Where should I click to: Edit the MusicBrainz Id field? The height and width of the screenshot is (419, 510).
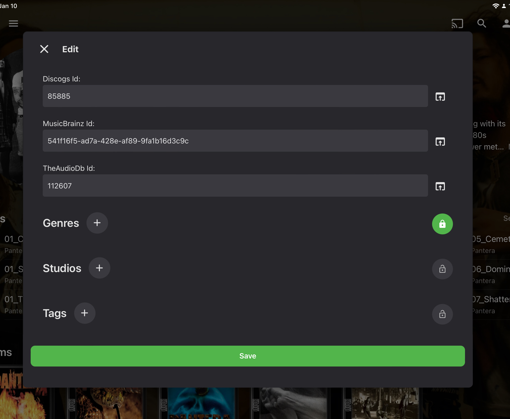(235, 141)
